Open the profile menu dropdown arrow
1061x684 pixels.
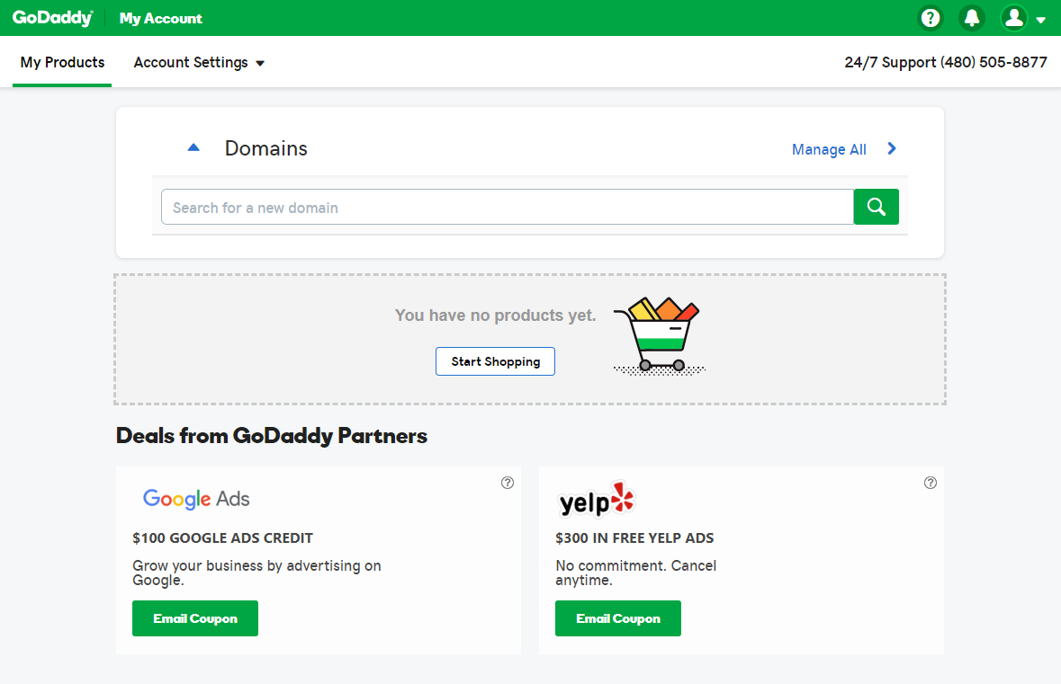(x=1040, y=20)
